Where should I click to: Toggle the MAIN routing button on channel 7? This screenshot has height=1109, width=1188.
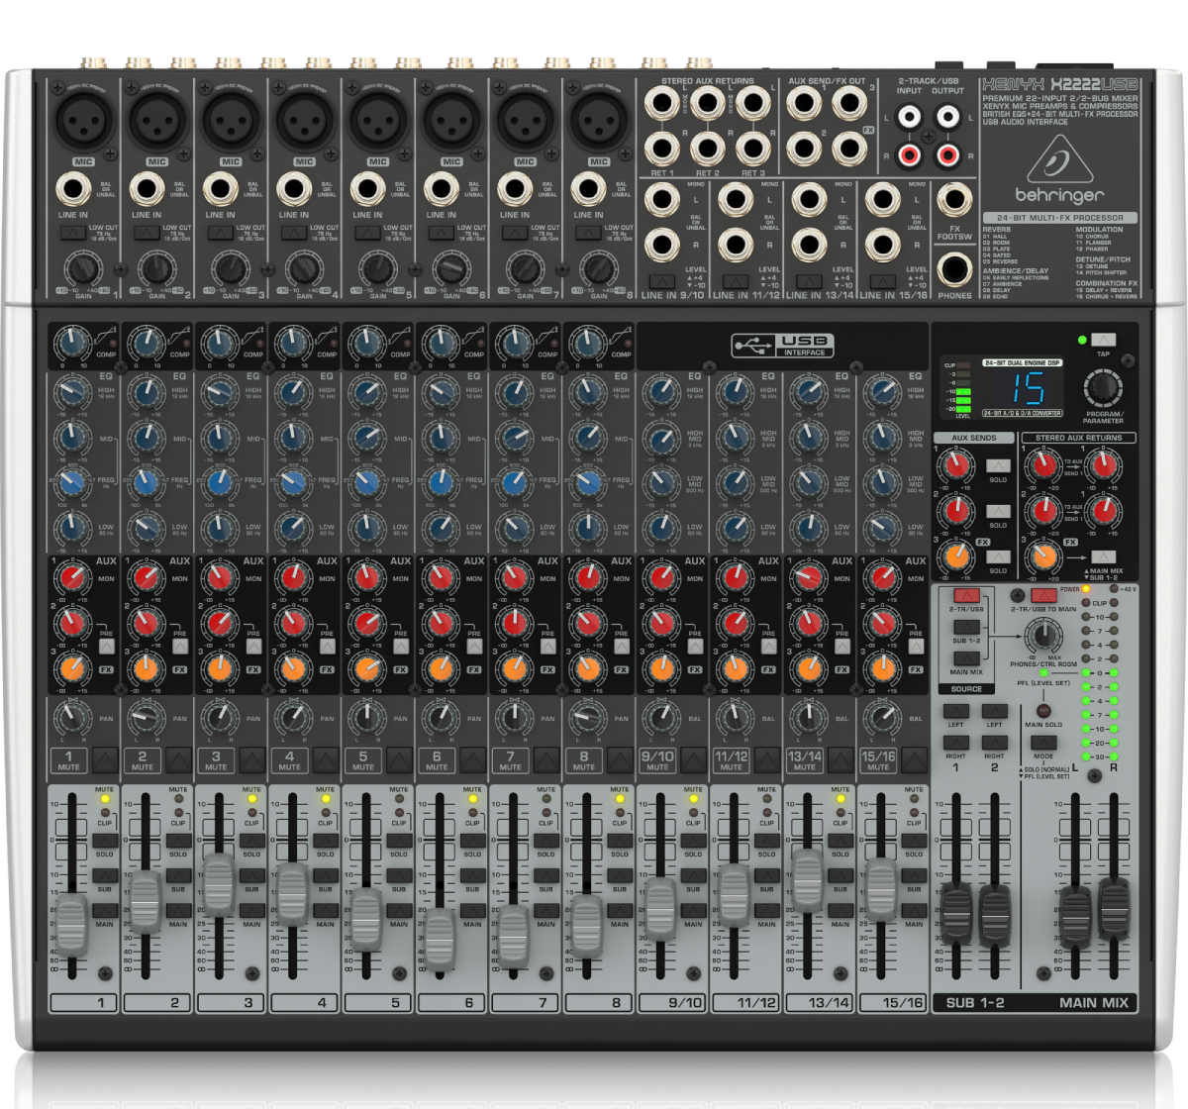pos(545,911)
